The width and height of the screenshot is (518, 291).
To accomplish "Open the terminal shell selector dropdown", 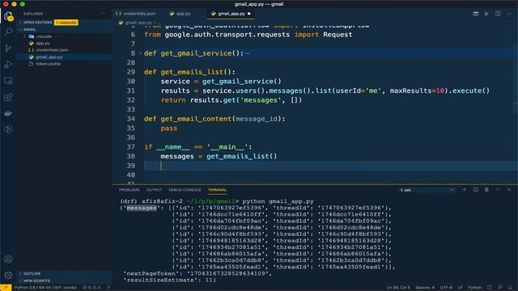I will tap(427, 190).
